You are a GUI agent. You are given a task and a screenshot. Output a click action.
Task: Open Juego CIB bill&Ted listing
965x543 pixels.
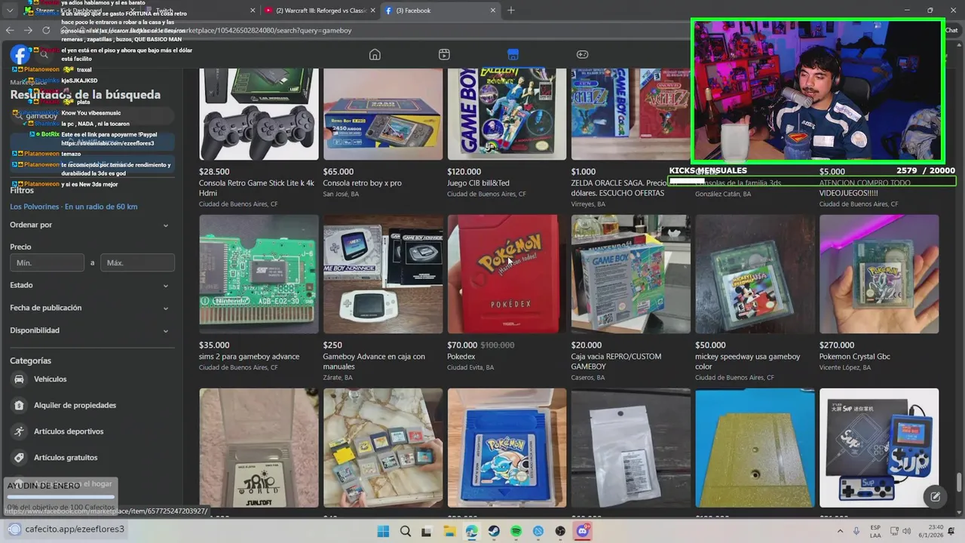click(507, 114)
